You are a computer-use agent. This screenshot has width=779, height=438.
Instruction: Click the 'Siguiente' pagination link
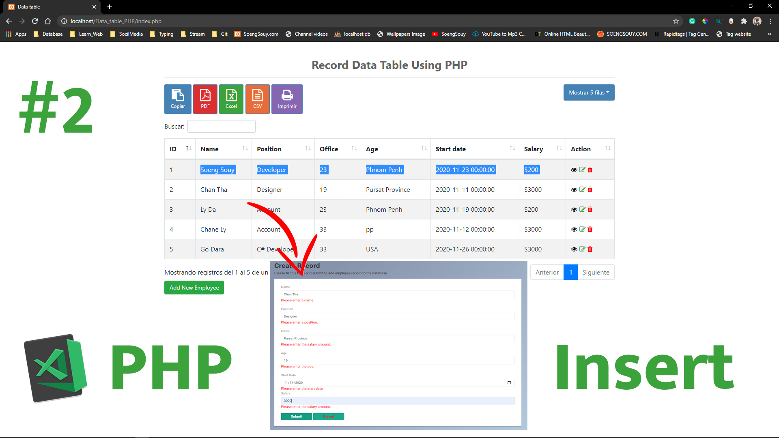coord(596,272)
